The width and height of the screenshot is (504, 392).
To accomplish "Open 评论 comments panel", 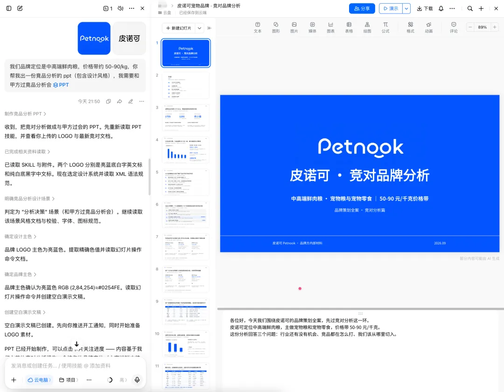I will click(454, 28).
